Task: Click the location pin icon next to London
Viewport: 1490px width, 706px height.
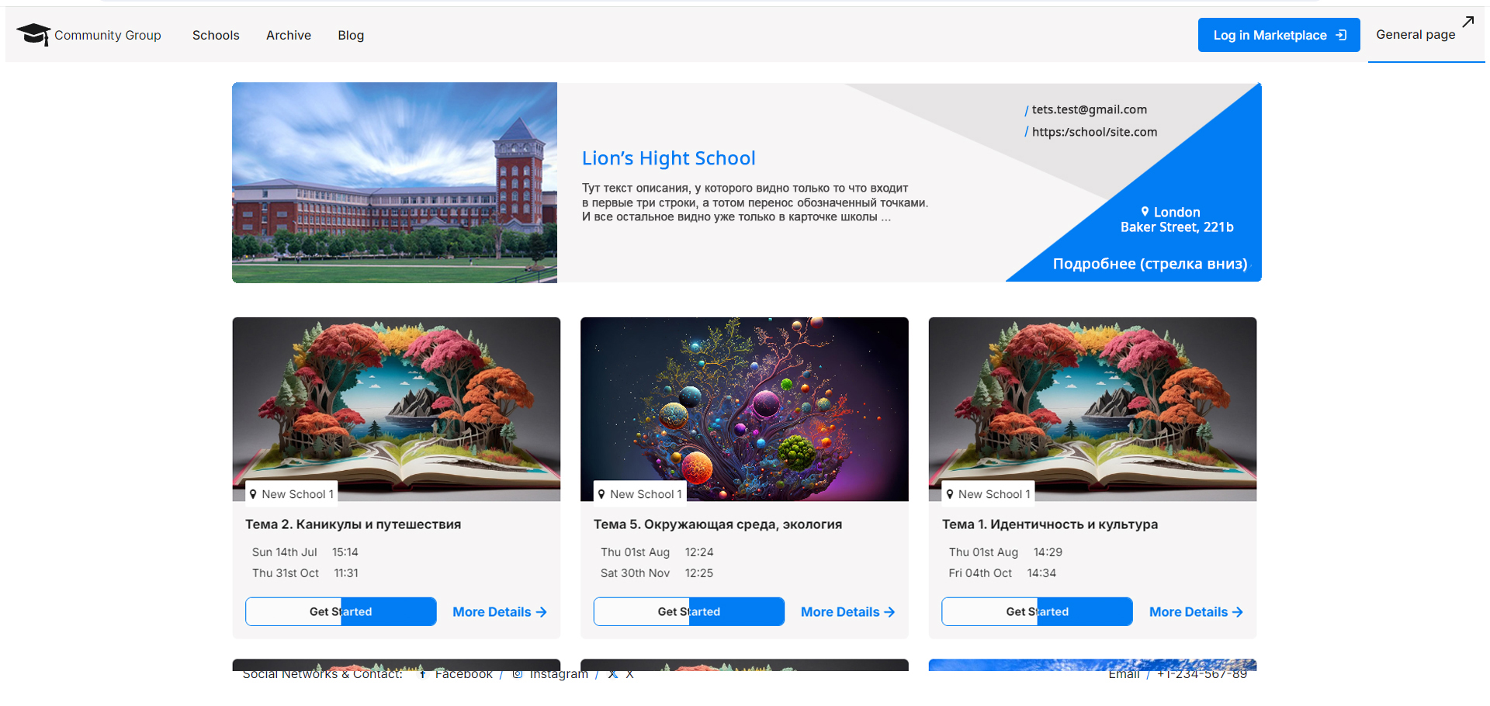Action: point(1145,212)
